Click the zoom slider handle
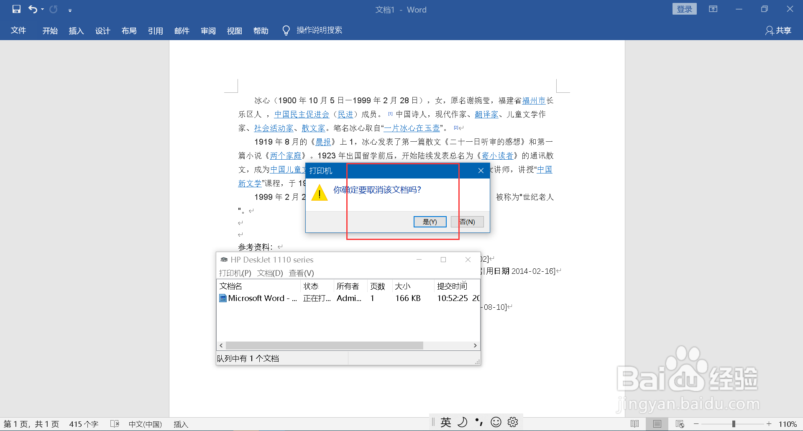 click(734, 424)
